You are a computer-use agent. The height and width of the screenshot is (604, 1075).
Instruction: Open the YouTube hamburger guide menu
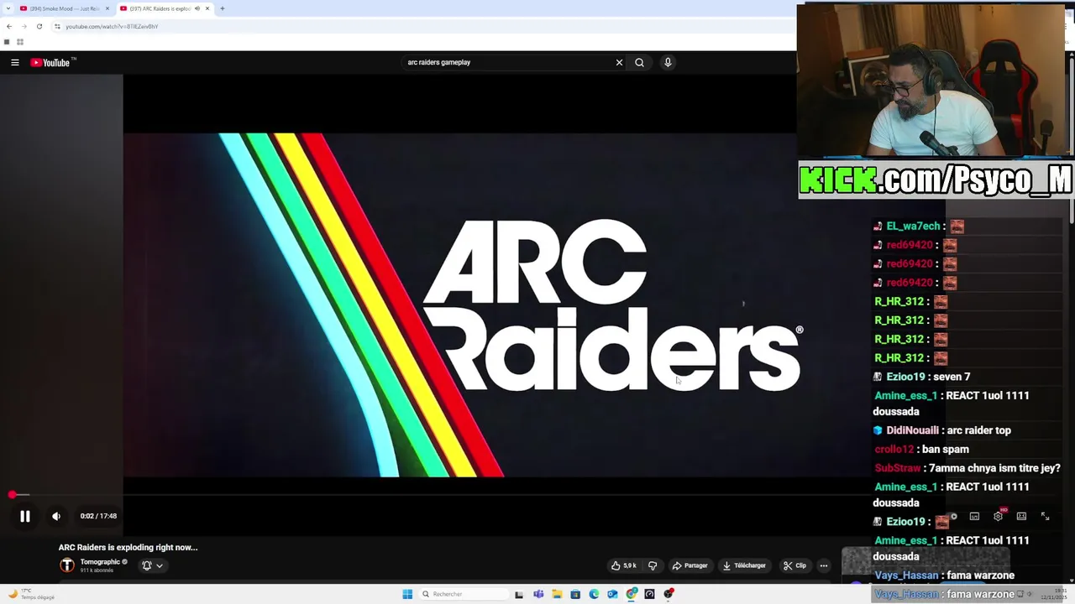tap(15, 62)
